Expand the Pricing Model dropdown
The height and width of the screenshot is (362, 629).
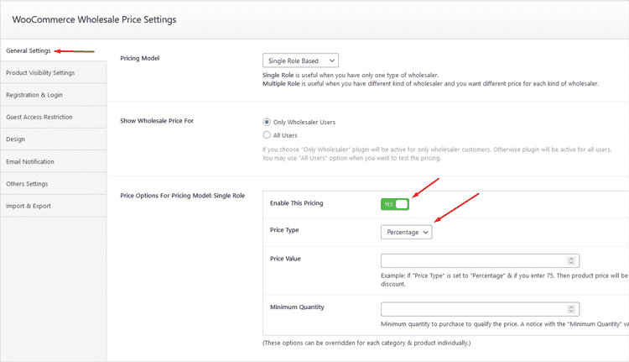[300, 60]
